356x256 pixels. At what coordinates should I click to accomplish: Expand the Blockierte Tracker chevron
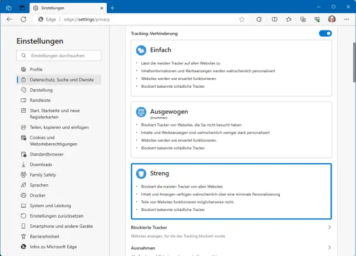(x=329, y=227)
